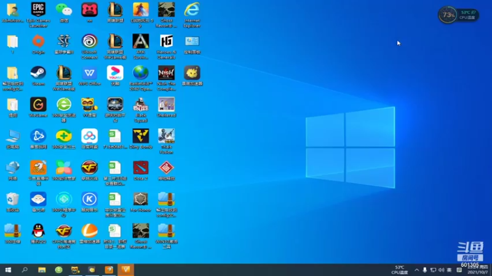
Task: Open the Windows Start menu
Action: (x=8, y=270)
